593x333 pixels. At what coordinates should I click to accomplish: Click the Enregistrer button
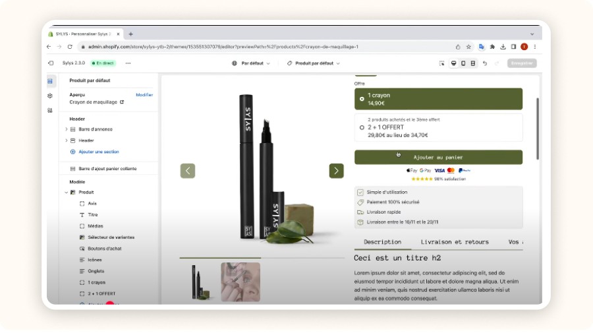[522, 63]
